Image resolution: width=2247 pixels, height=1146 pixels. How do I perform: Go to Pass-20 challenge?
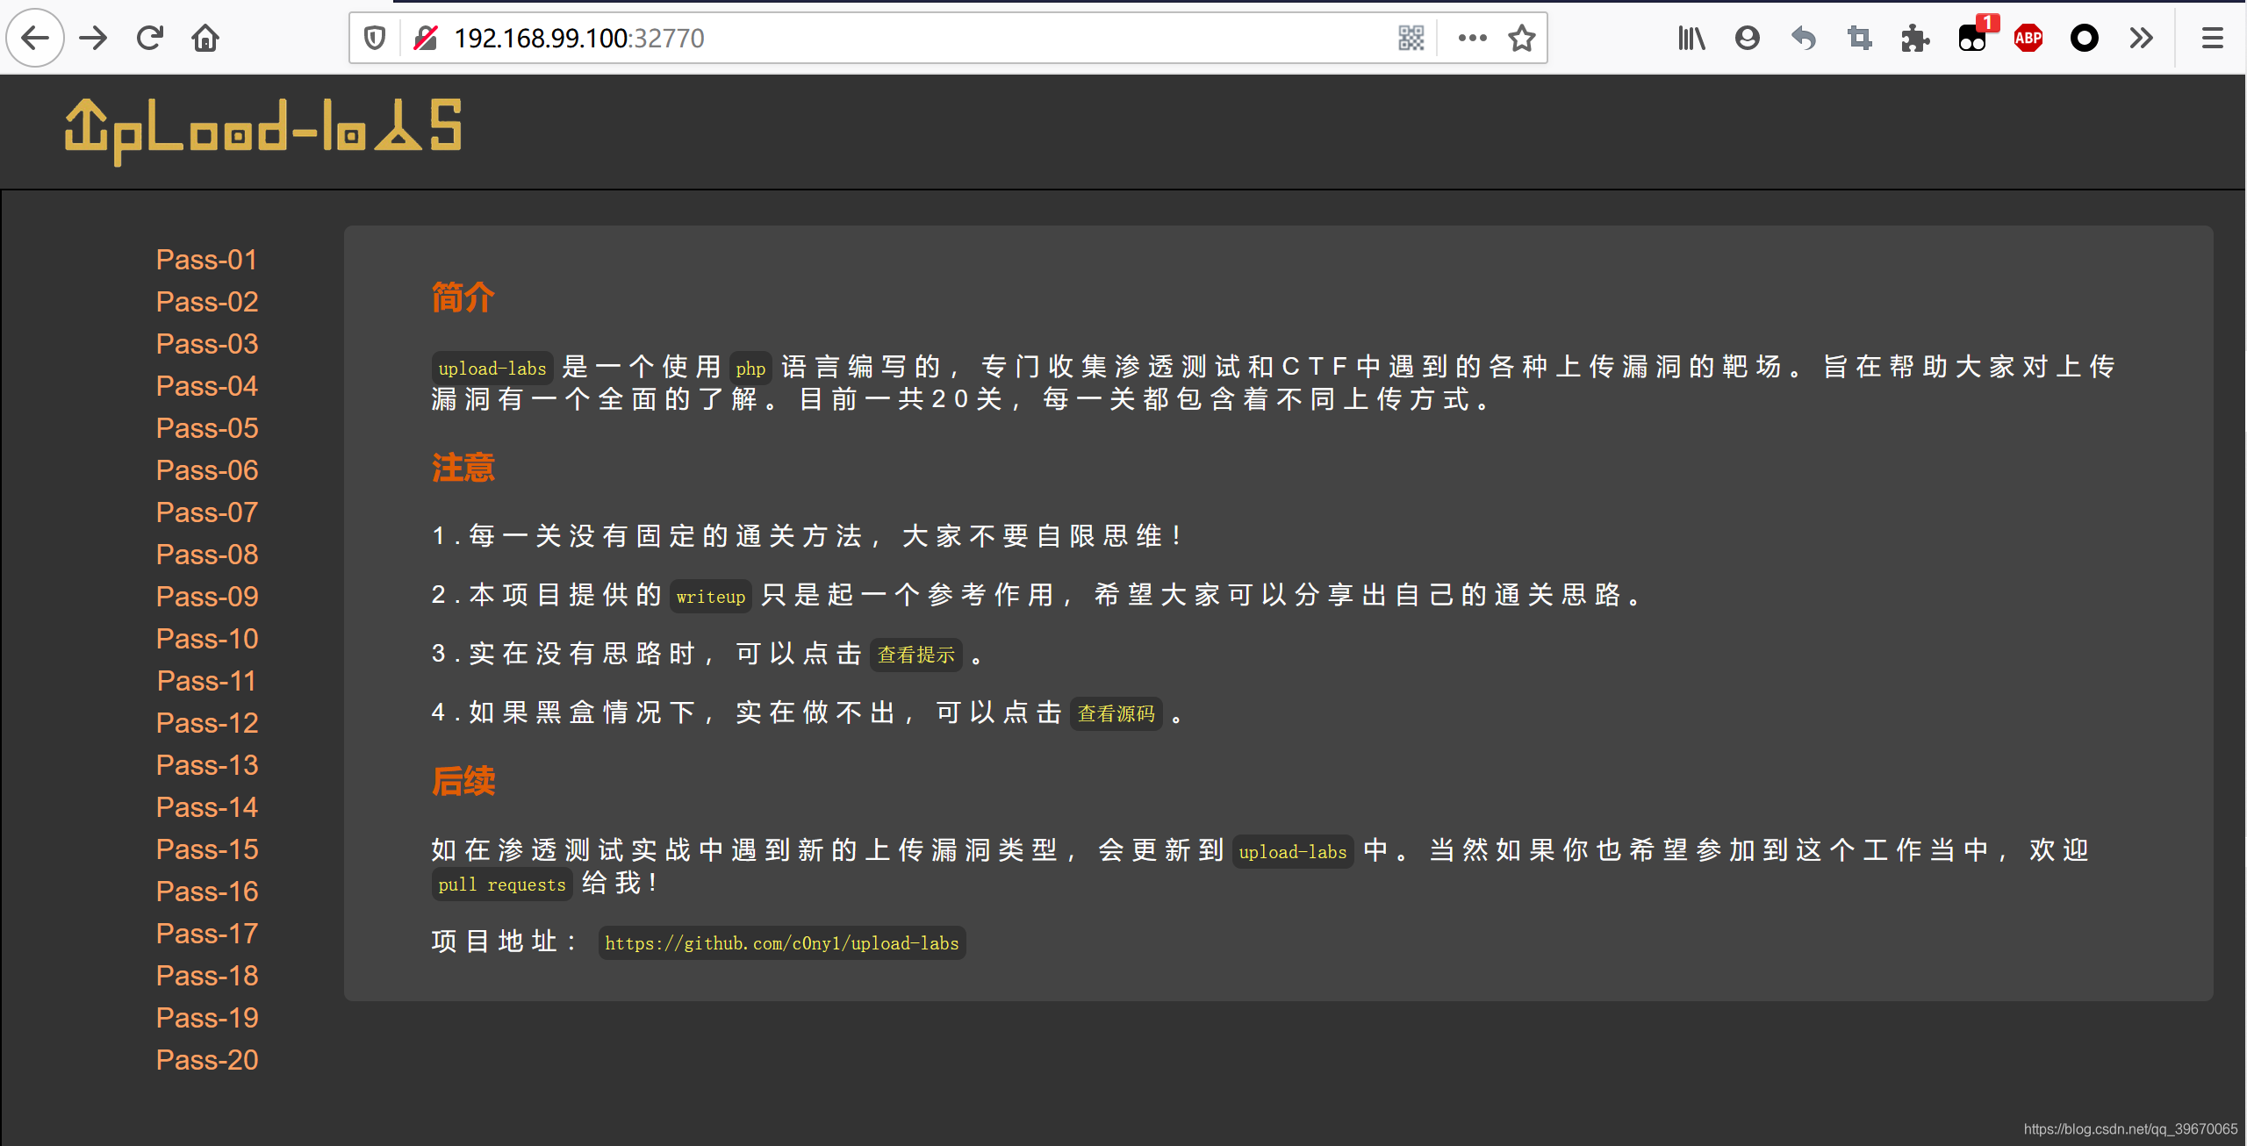coord(207,1060)
